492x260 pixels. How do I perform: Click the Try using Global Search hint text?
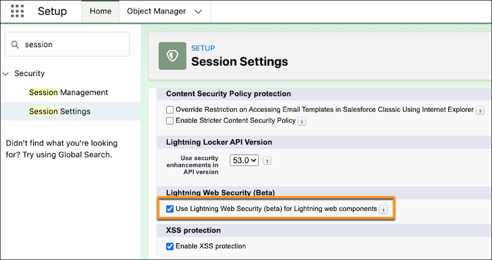pos(67,155)
